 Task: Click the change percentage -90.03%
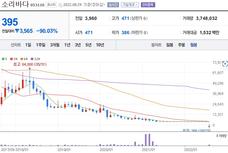tap(47, 31)
